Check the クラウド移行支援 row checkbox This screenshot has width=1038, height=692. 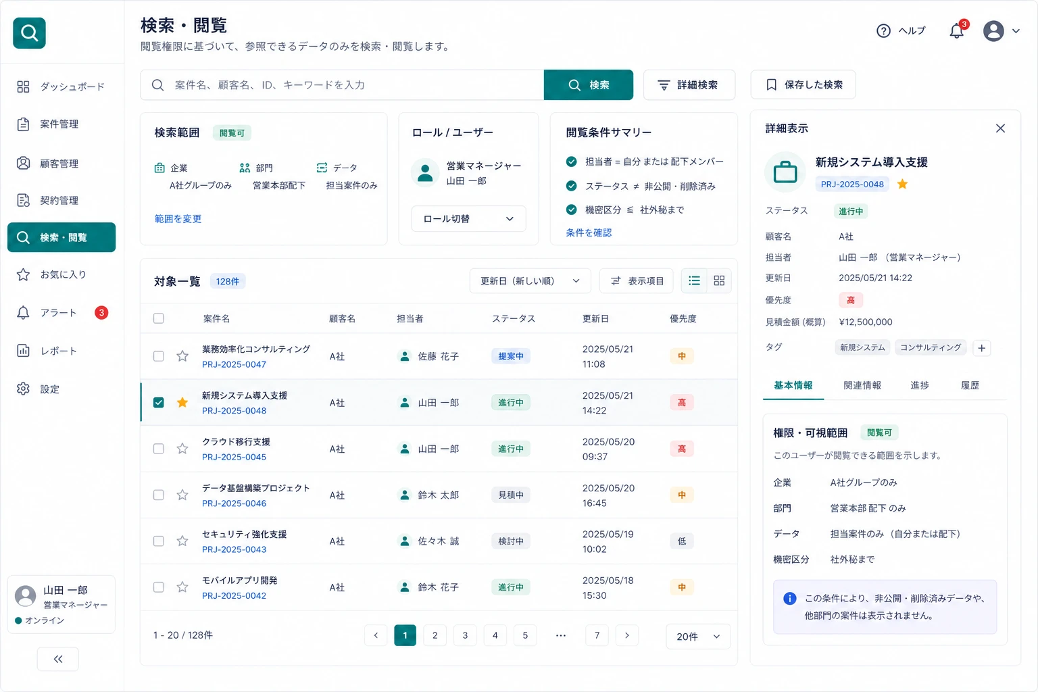[159, 449]
